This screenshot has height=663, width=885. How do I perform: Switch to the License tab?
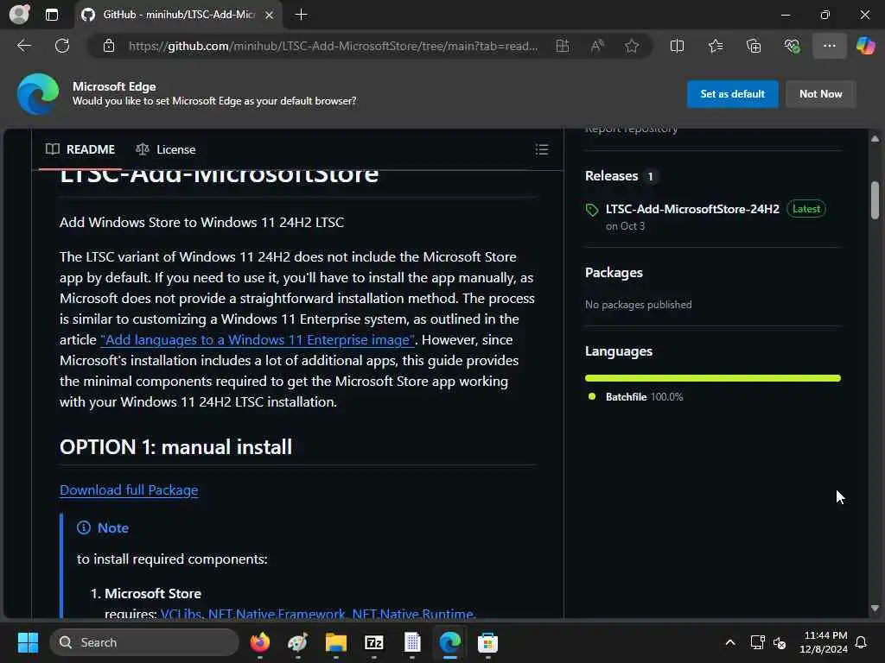click(x=165, y=149)
